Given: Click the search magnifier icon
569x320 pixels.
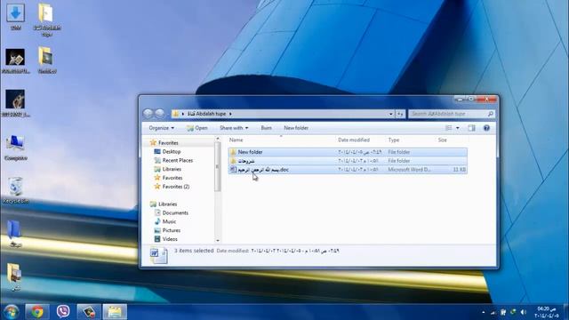Looking at the screenshot, I should [491, 114].
